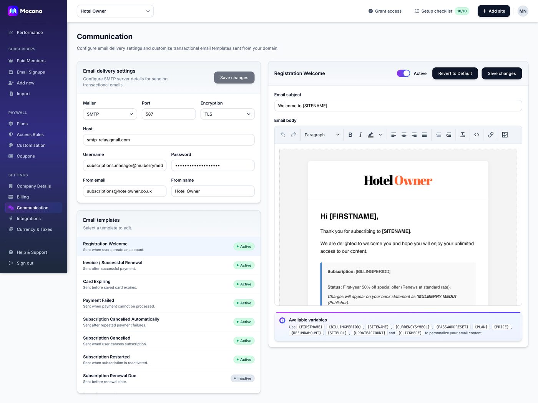Viewport: 538px width, 403px height.
Task: Click the Sign out arrow icon
Action: coord(11,263)
